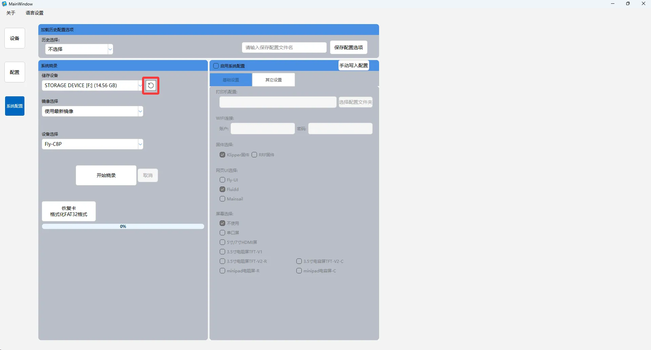Open the 语言设置 menu

(x=35, y=13)
